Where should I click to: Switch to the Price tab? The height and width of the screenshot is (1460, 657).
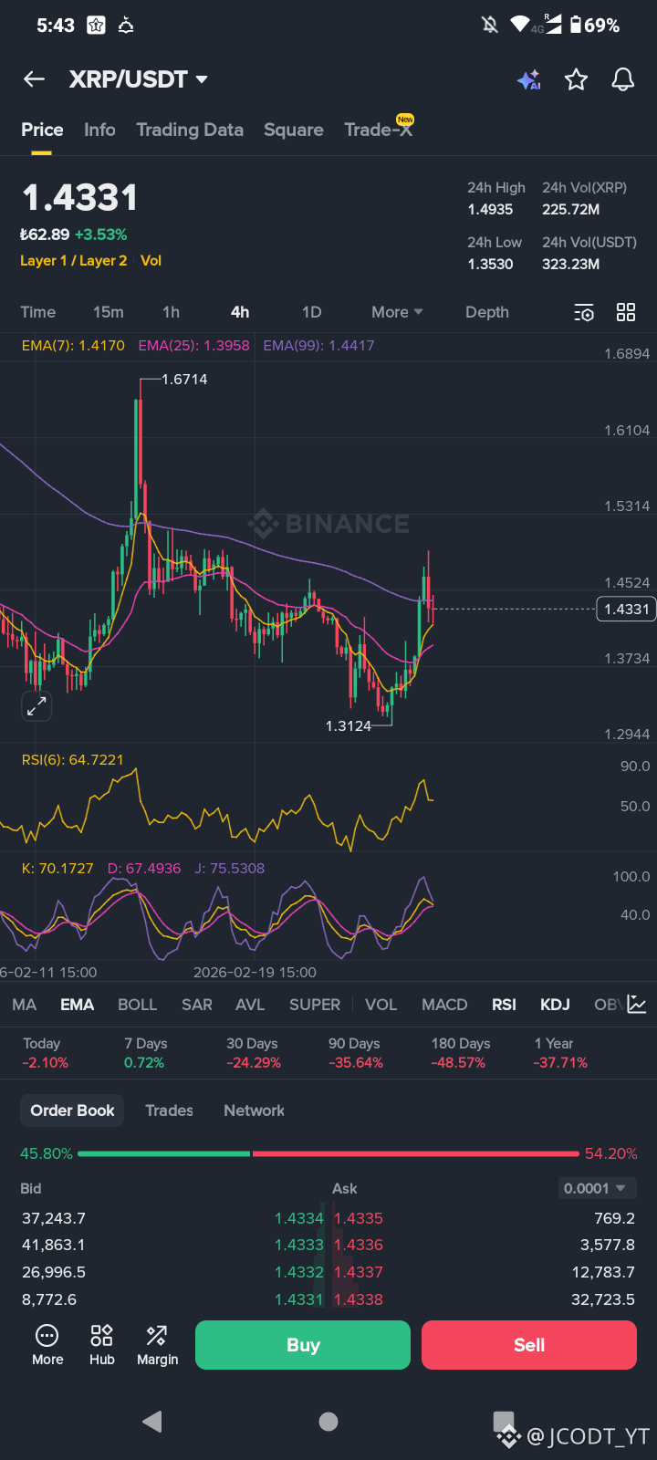coord(42,130)
